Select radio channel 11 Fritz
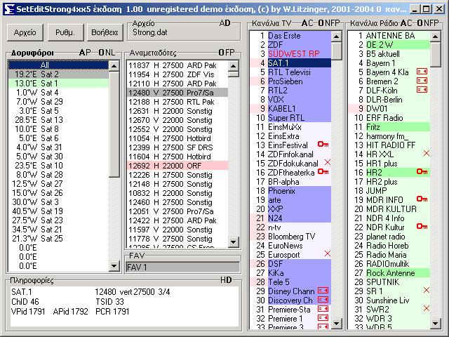The image size is (449, 337). coord(389,127)
